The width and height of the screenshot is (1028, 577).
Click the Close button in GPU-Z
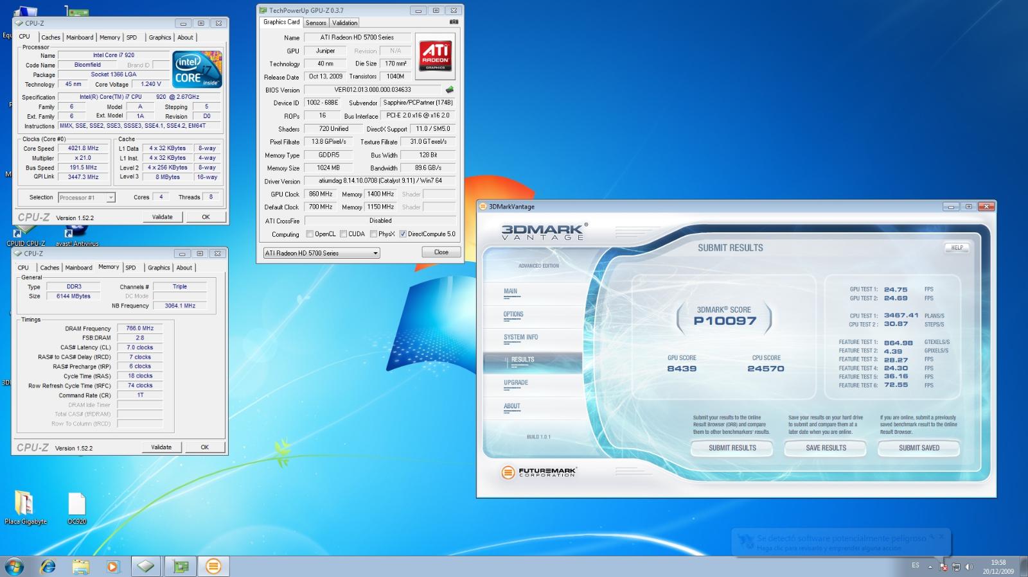pyautogui.click(x=441, y=252)
